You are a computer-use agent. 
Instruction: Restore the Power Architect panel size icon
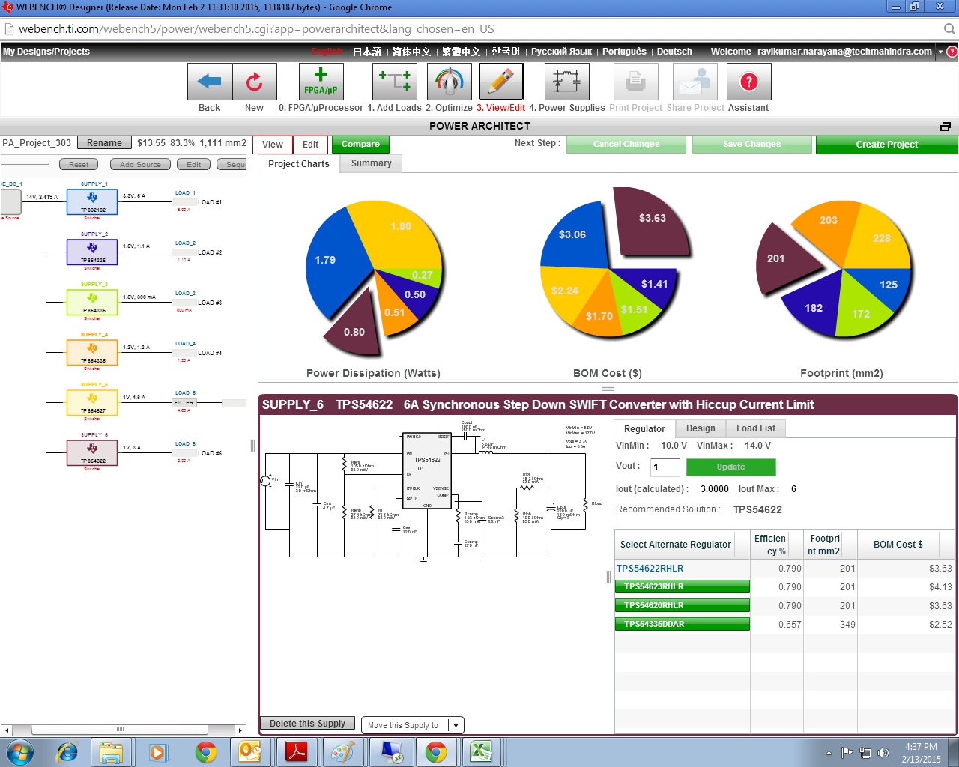tap(946, 127)
